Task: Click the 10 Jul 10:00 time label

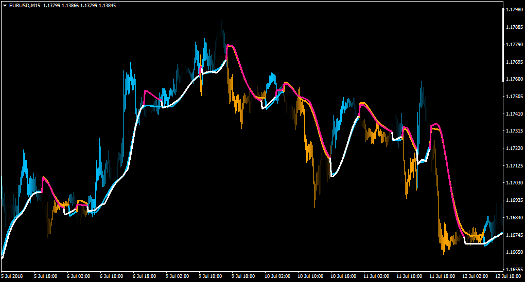Action: 310,276
